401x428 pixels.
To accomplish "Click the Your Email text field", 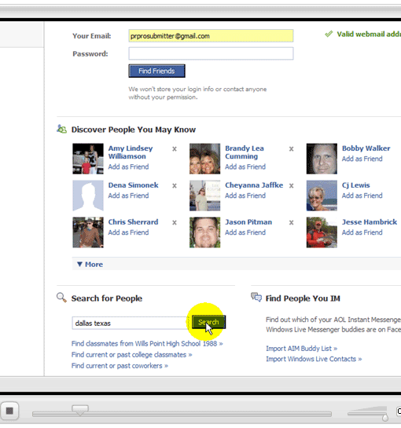I will [211, 36].
